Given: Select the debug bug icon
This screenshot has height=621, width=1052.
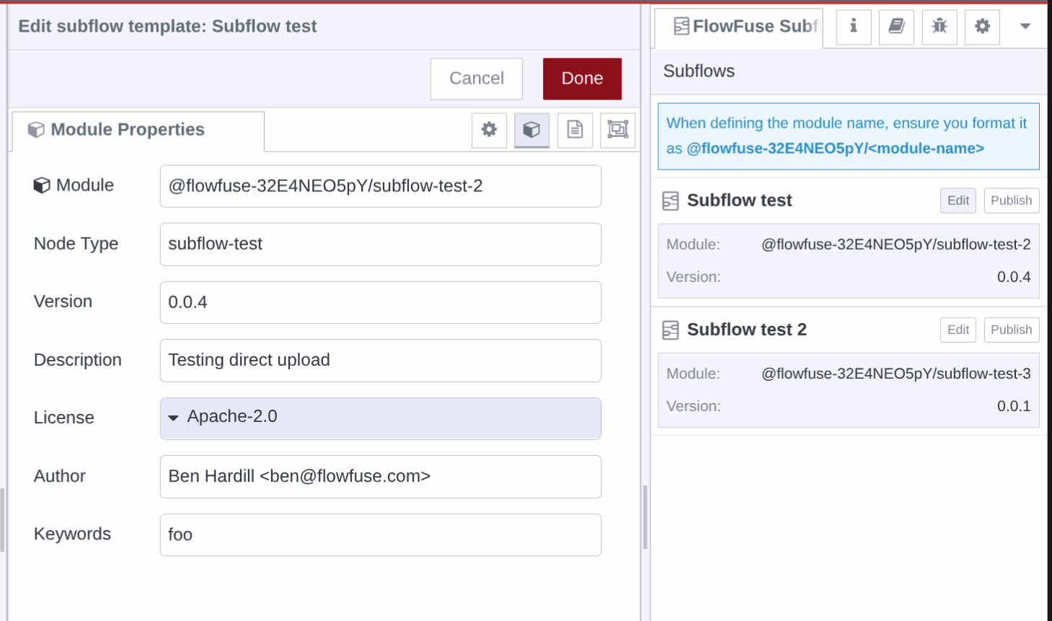Looking at the screenshot, I should [939, 27].
